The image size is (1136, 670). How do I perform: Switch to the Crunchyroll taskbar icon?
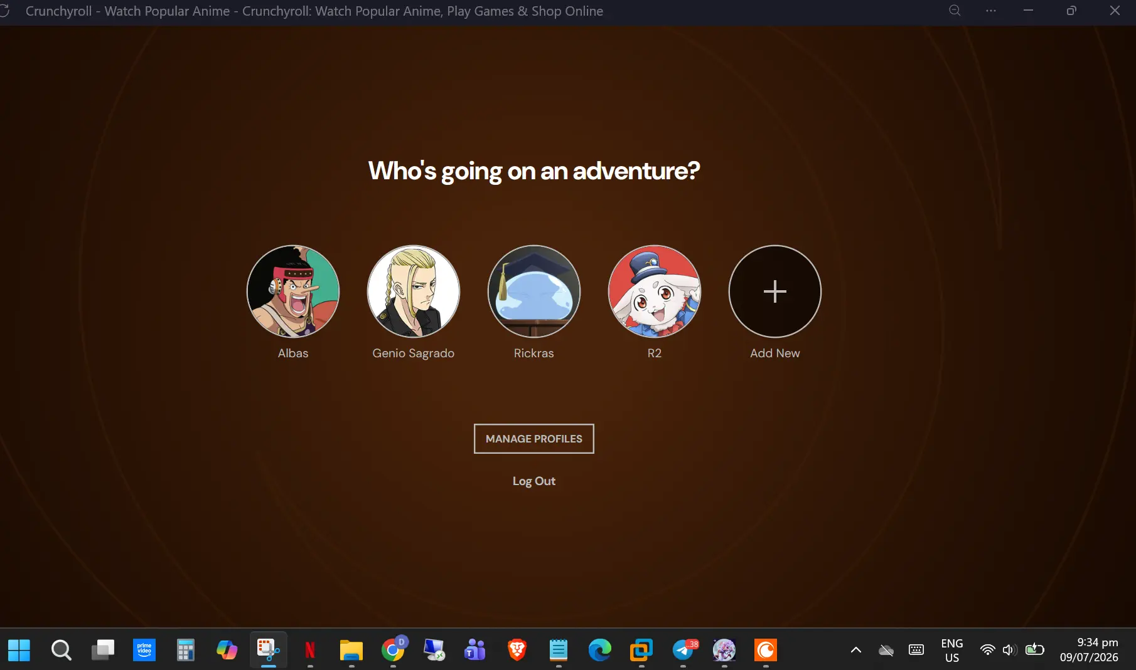766,650
